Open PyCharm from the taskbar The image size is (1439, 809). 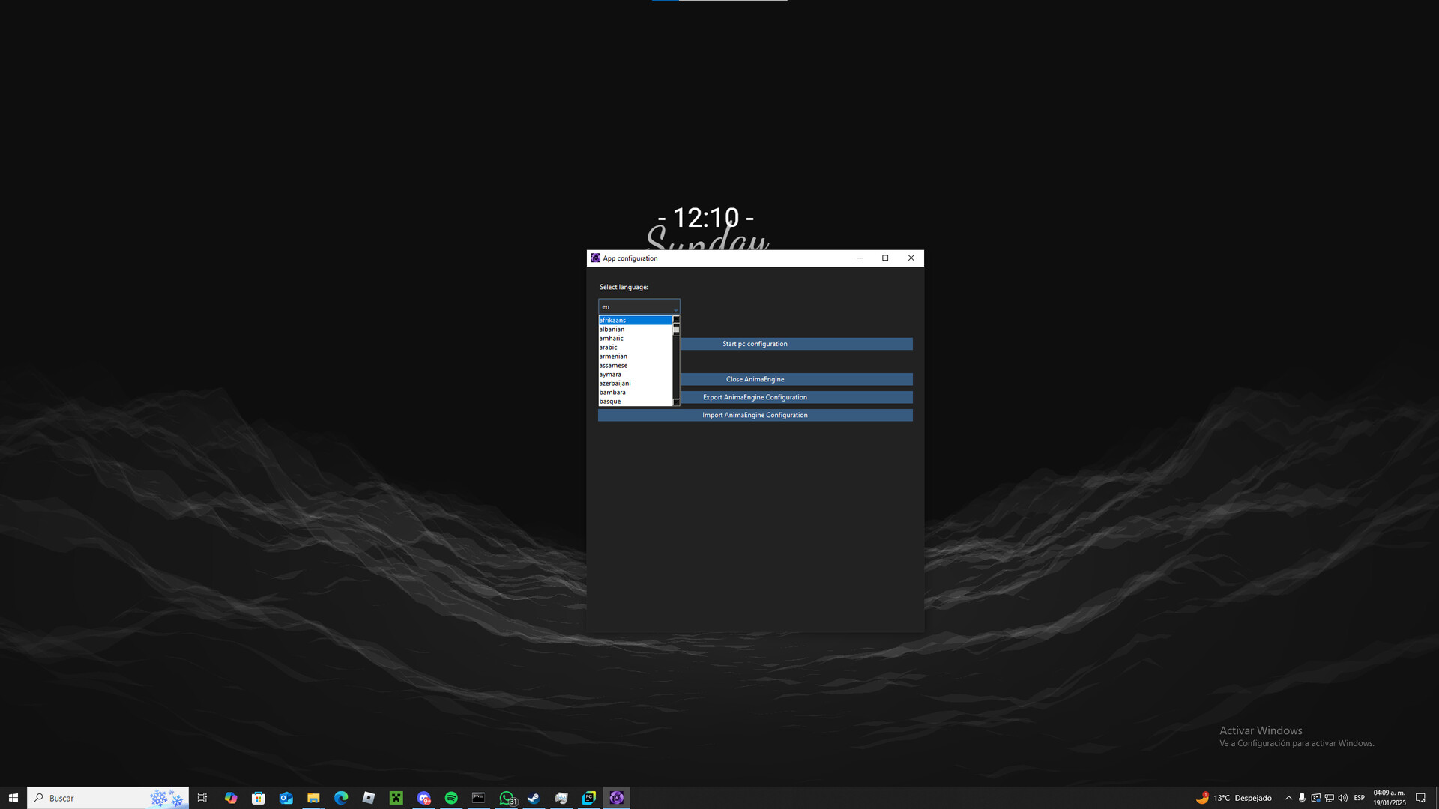589,798
